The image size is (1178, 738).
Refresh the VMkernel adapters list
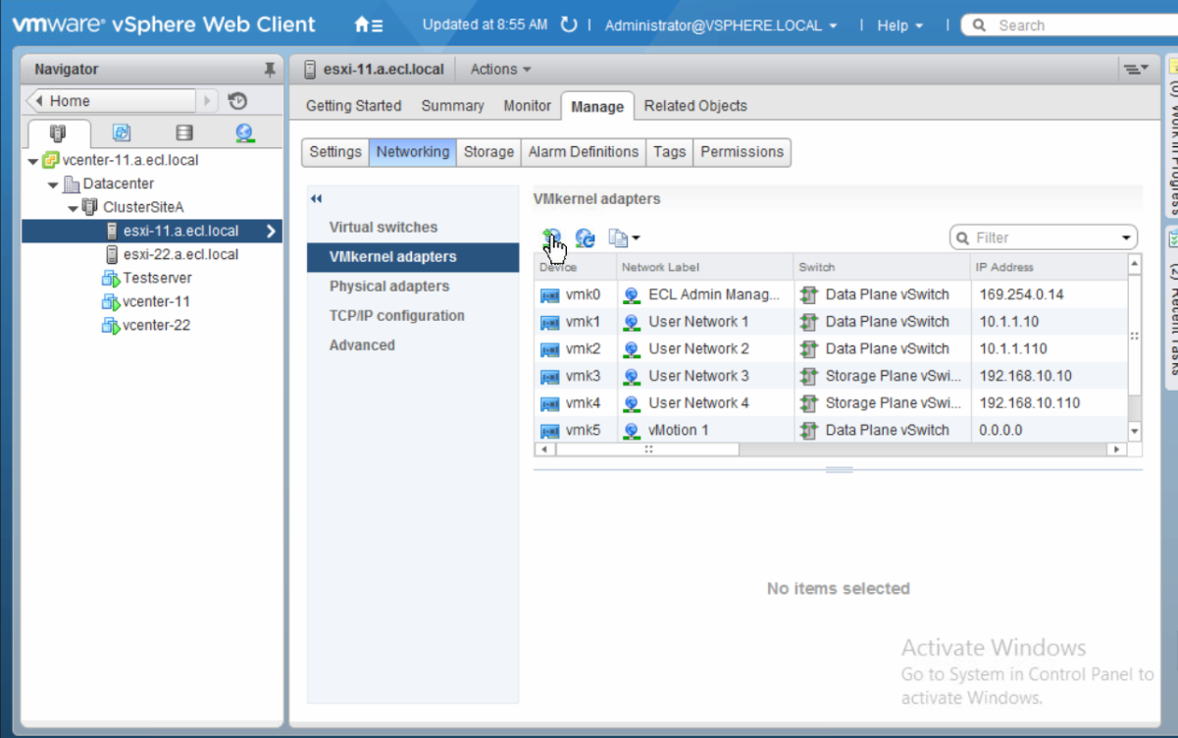coord(586,238)
